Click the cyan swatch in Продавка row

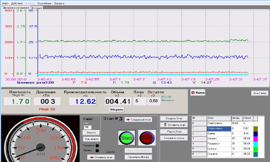click(256, 144)
